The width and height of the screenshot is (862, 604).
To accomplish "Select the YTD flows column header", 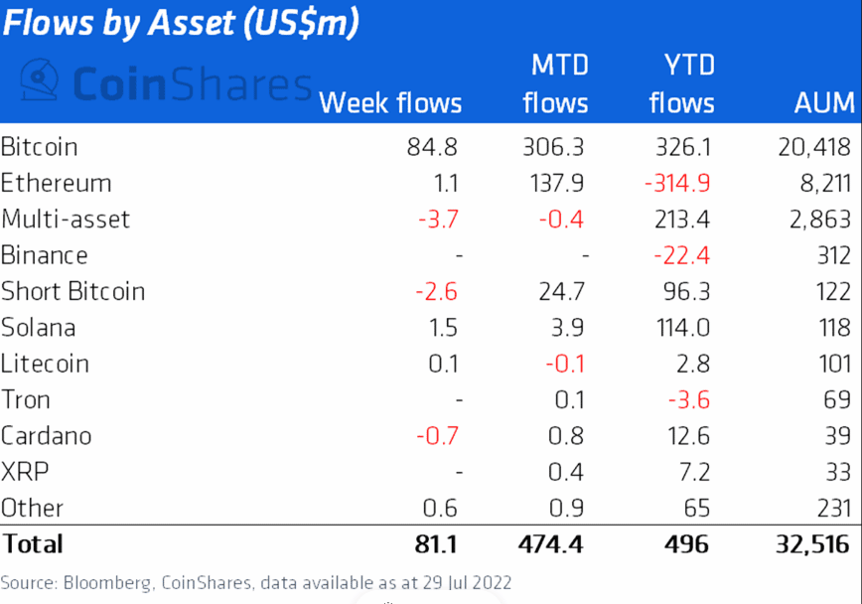I will [x=681, y=84].
